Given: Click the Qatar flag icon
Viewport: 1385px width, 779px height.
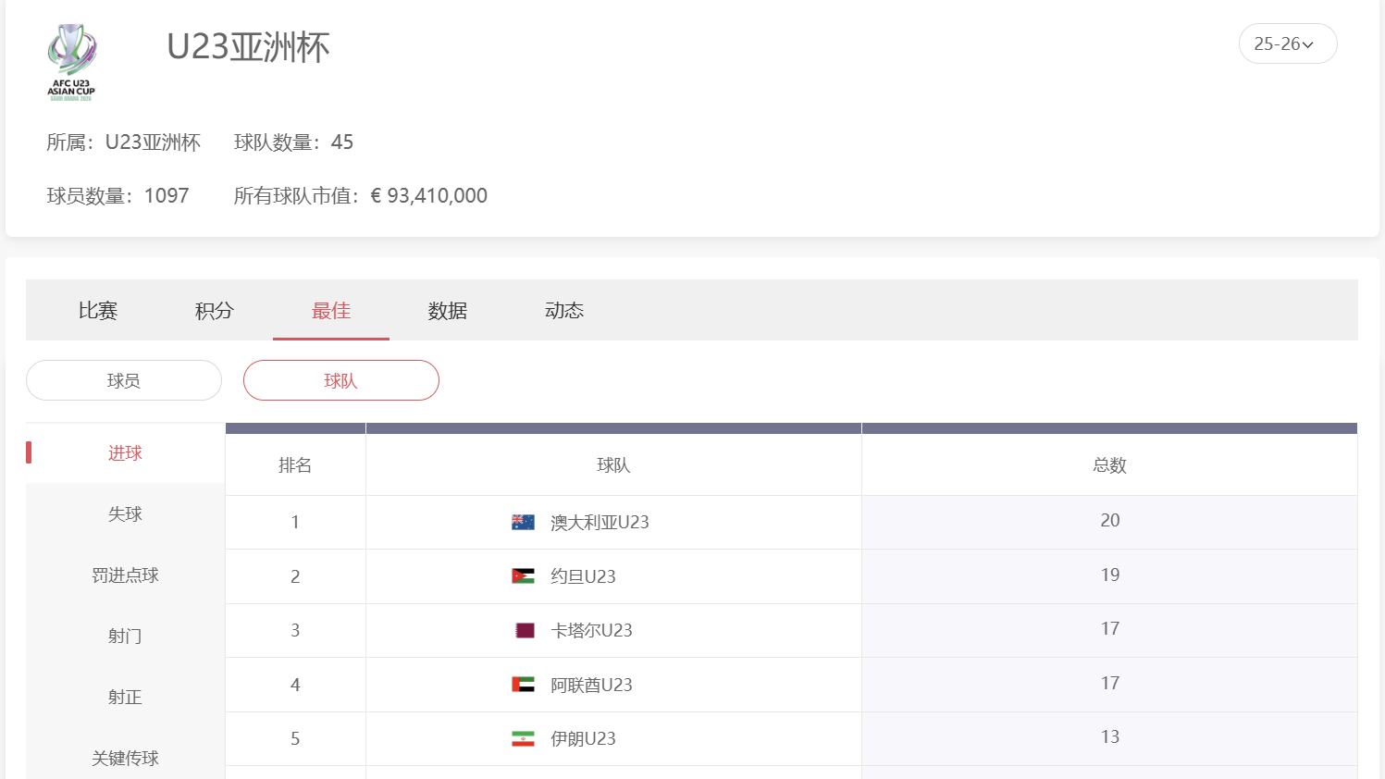Looking at the screenshot, I should click(525, 630).
